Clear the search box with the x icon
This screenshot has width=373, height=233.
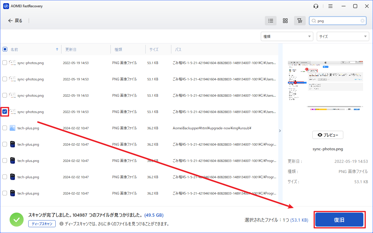(x=363, y=21)
